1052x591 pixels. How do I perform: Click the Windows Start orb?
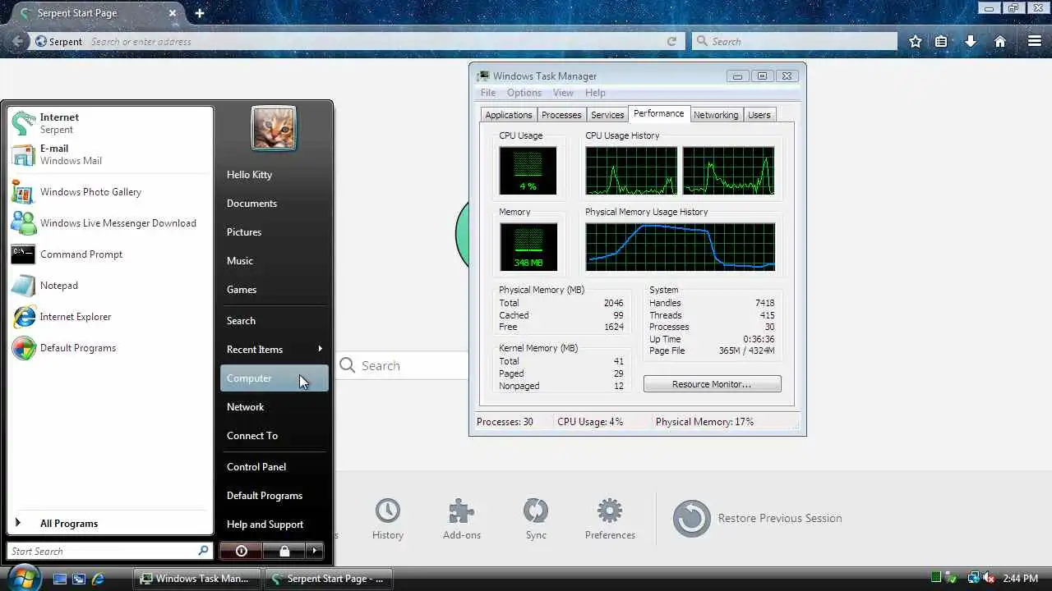[23, 577]
